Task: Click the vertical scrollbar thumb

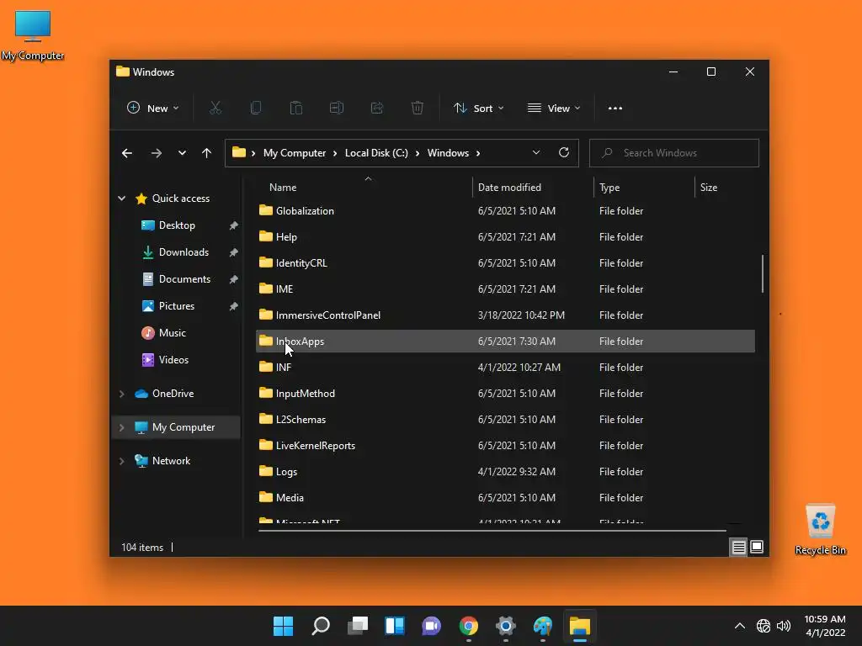Action: 763,273
